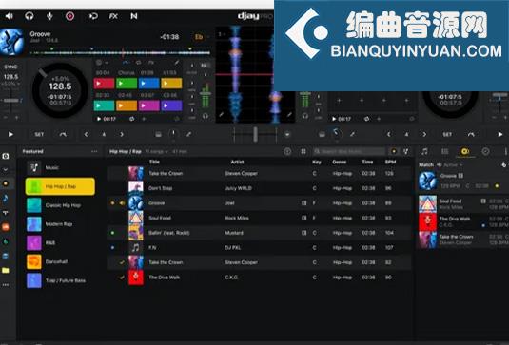The width and height of the screenshot is (509, 345).
Task: Click the orange SoundCloud source icon in sidebar
Action: 6,226
